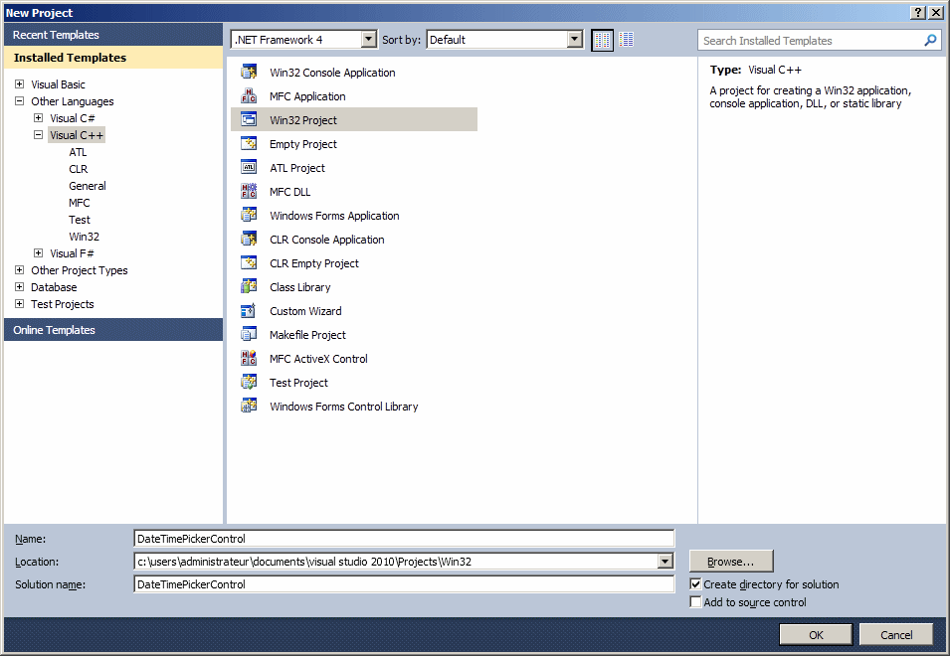The height and width of the screenshot is (656, 950).
Task: Select the Class Library template label
Action: point(299,287)
